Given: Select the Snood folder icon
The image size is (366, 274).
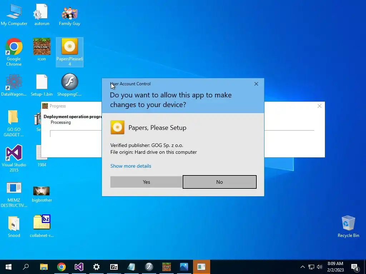Looking at the screenshot, I should click(14, 227).
